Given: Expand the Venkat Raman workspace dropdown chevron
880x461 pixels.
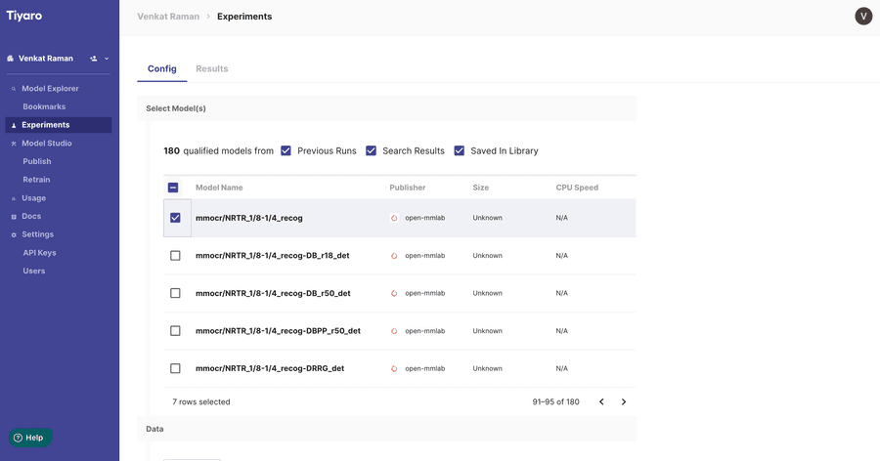Looking at the screenshot, I should [x=107, y=59].
